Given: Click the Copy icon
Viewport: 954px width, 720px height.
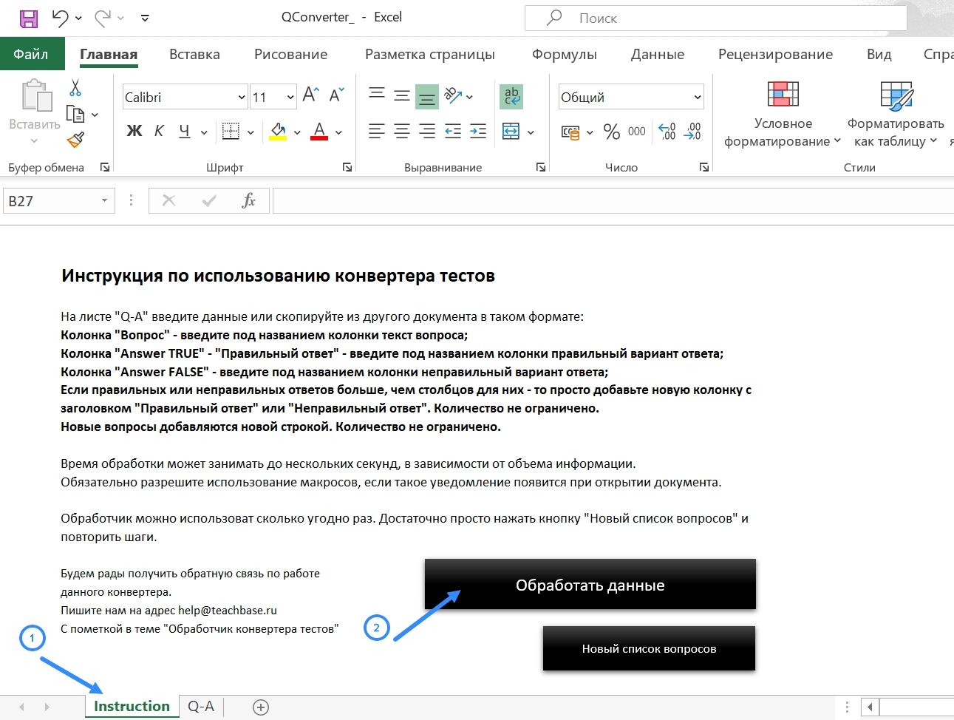Looking at the screenshot, I should pos(75,114).
